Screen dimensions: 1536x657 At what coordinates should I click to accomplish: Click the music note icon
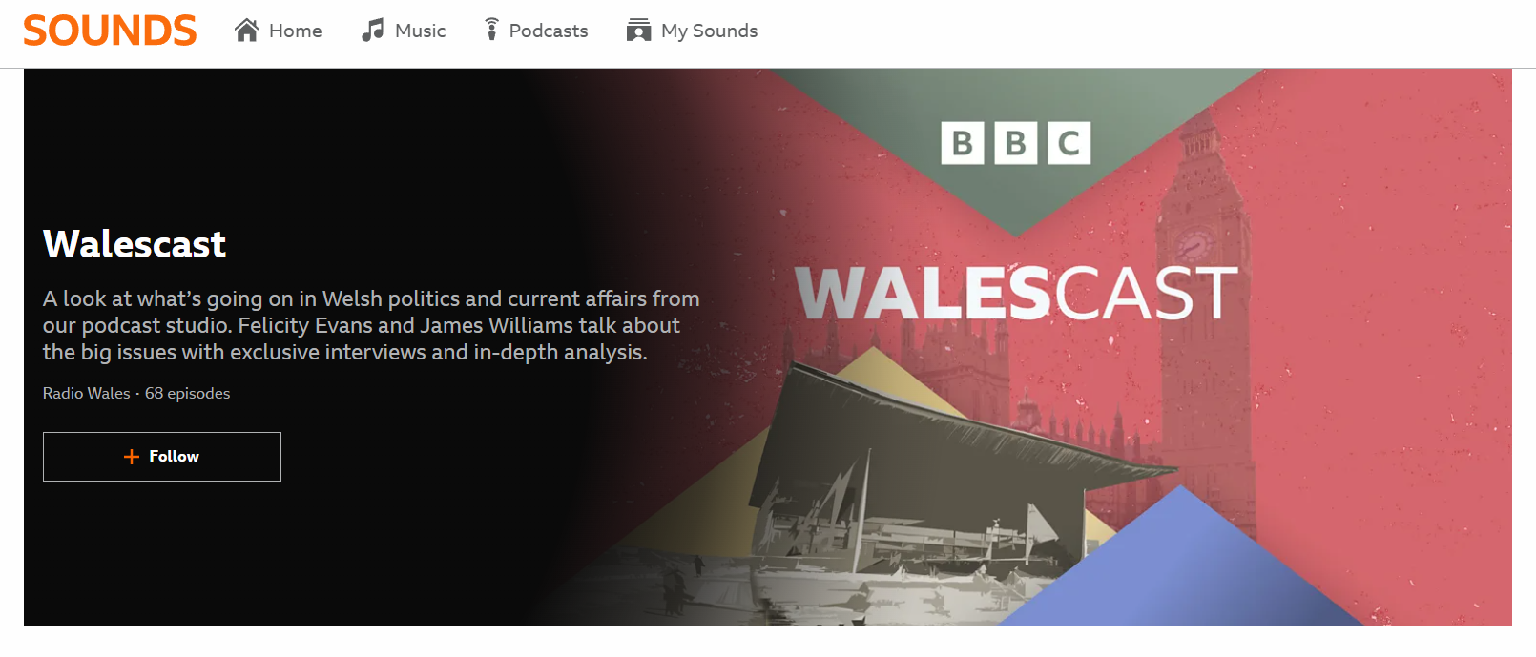[372, 31]
